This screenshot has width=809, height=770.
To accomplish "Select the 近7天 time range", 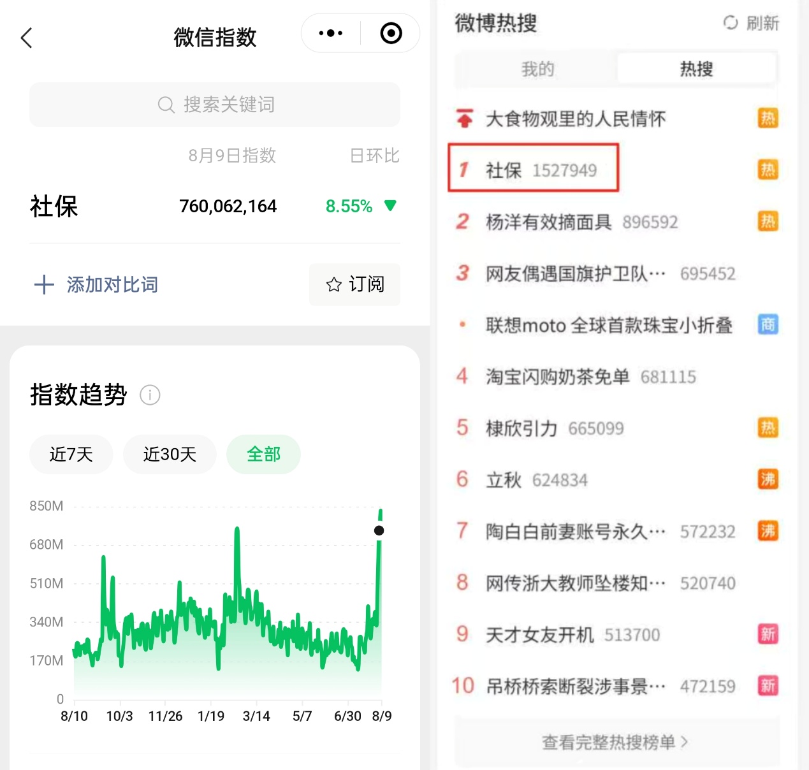I will coord(71,454).
